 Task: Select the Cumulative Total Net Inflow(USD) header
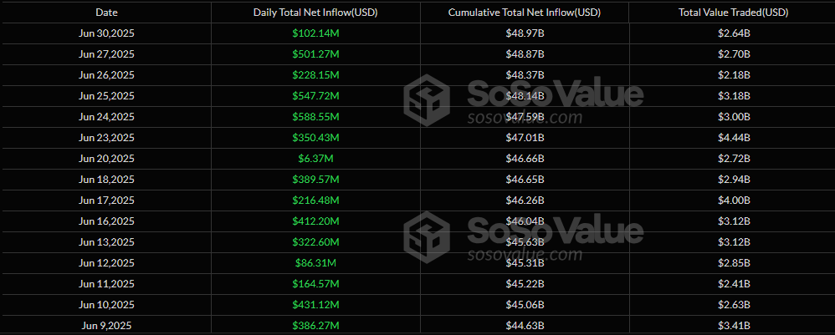pyautogui.click(x=524, y=13)
